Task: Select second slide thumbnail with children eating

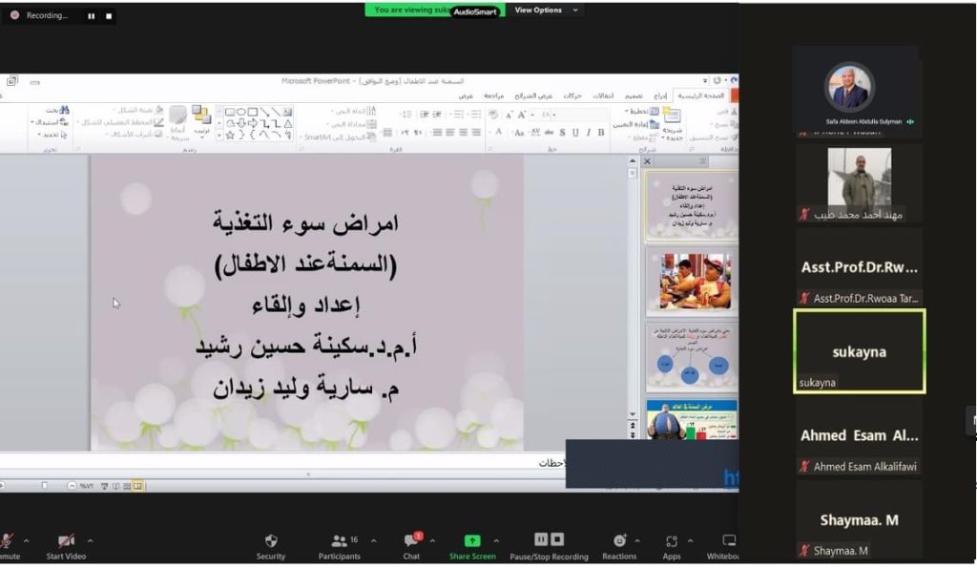Action: pyautogui.click(x=692, y=282)
